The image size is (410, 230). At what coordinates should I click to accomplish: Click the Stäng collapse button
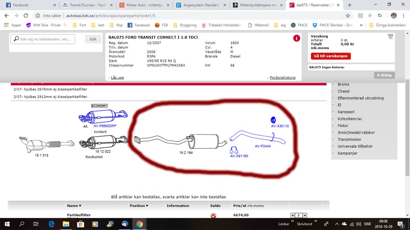point(384,75)
